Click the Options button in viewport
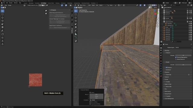 [156, 7]
